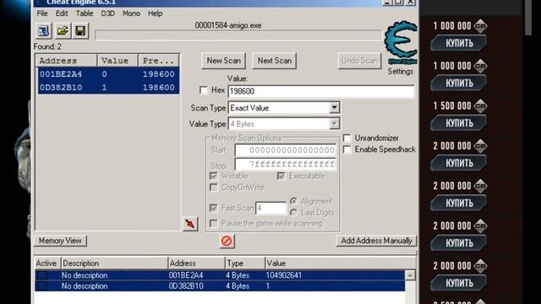This screenshot has width=541, height=304.
Task: Open Memory View
Action: pyautogui.click(x=60, y=241)
